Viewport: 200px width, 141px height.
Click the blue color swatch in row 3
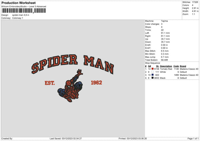(x=152, y=75)
